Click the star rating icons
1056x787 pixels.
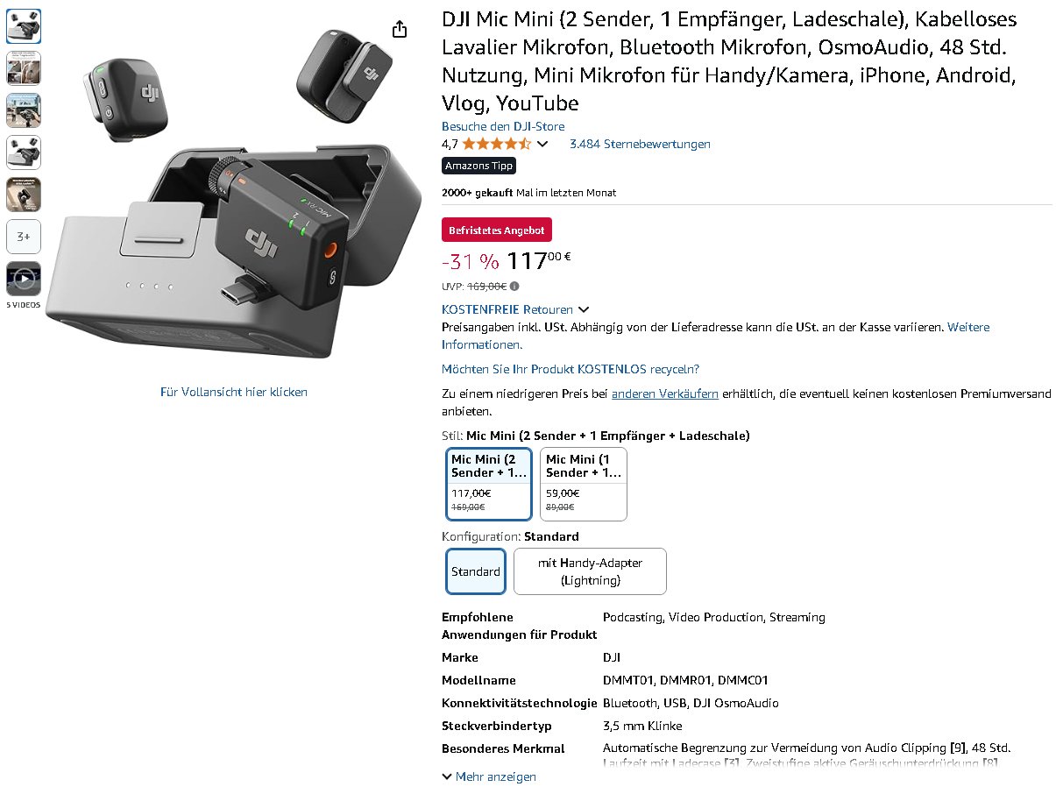pos(497,144)
